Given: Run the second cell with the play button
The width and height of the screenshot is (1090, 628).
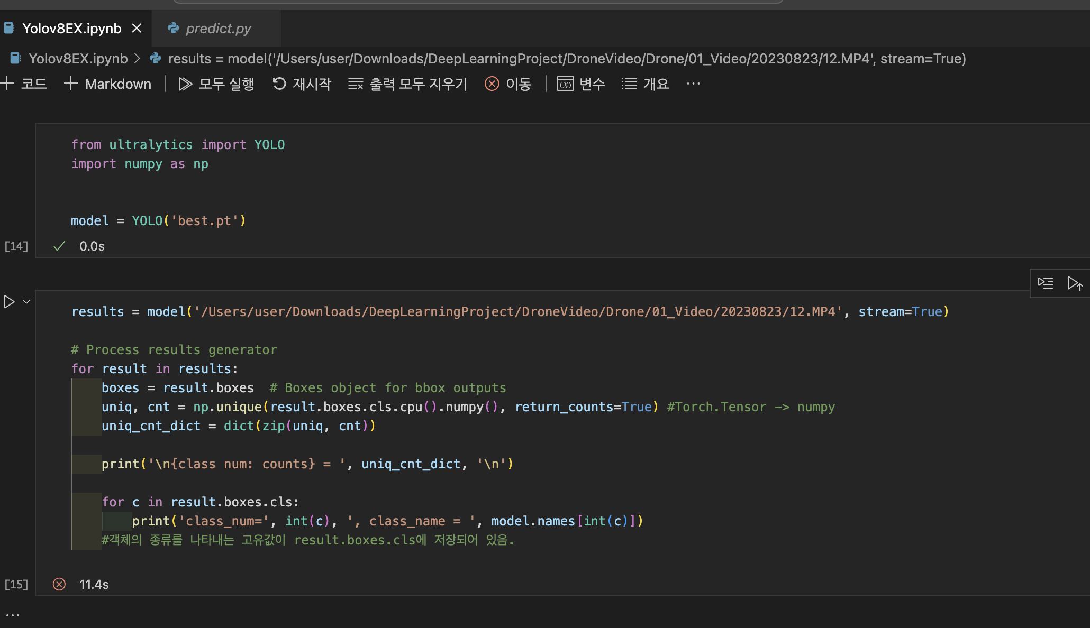Looking at the screenshot, I should (8, 301).
